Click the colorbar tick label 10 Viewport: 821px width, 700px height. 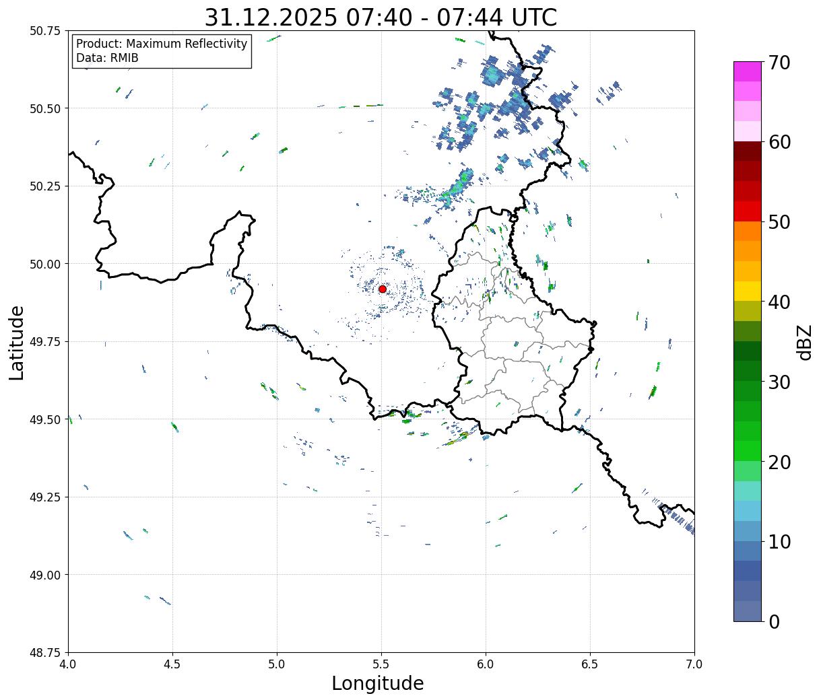[779, 541]
